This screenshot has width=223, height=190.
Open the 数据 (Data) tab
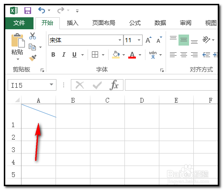pyautogui.click(x=160, y=23)
